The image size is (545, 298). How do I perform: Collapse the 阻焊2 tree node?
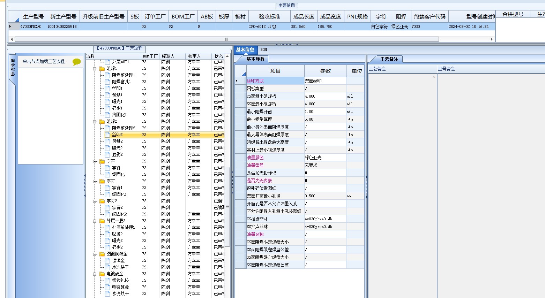tap(95, 122)
